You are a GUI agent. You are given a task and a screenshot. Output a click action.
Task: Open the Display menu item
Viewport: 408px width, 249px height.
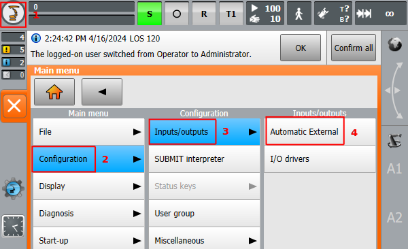tap(88, 186)
